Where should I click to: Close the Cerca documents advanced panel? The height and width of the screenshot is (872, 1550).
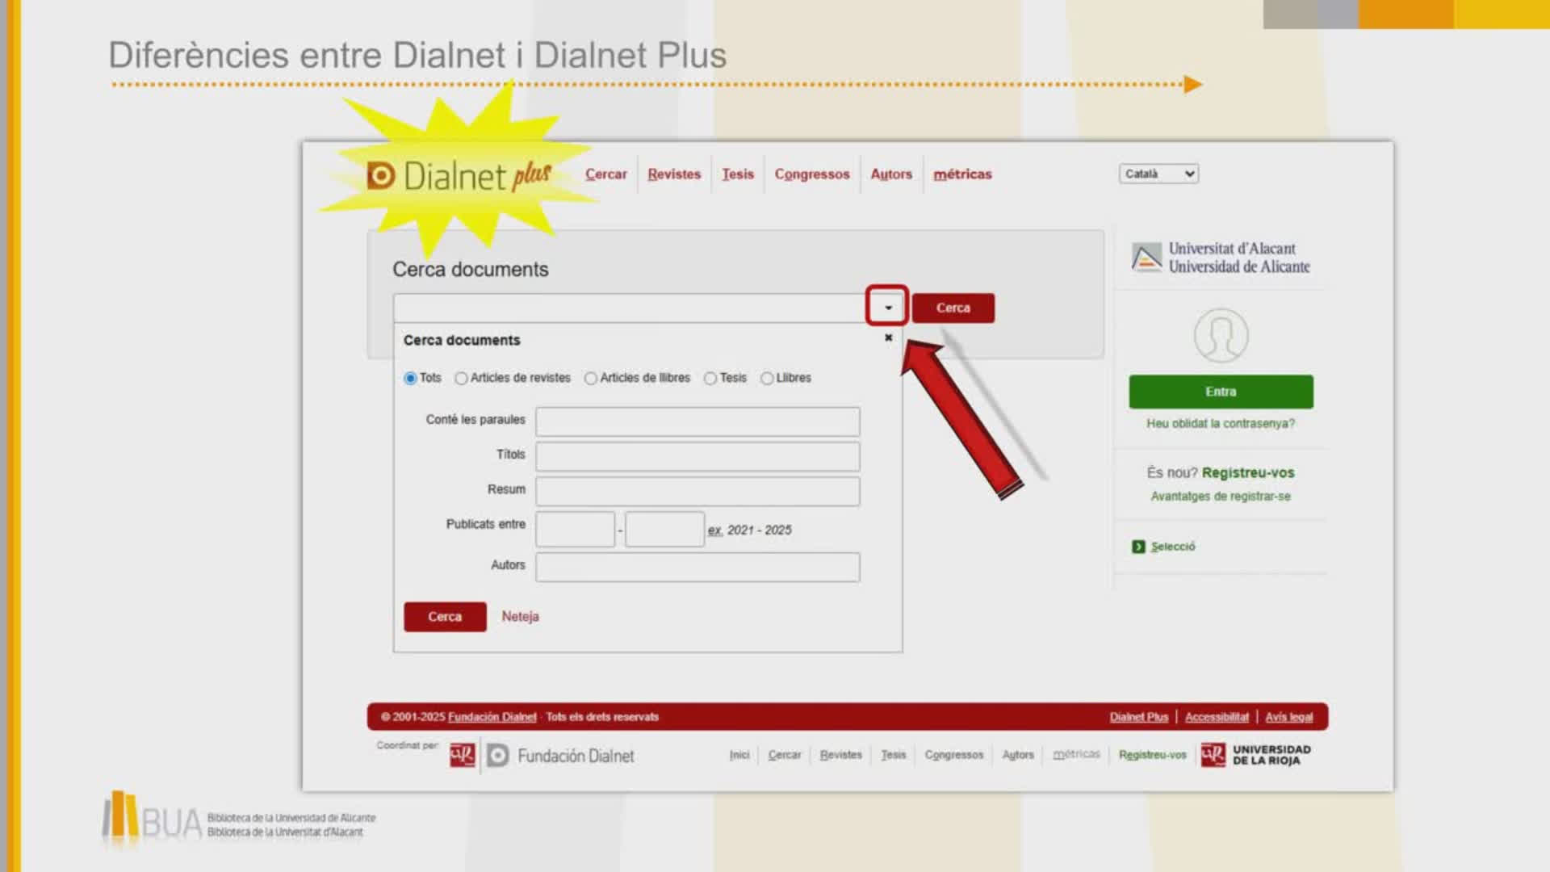[888, 337]
